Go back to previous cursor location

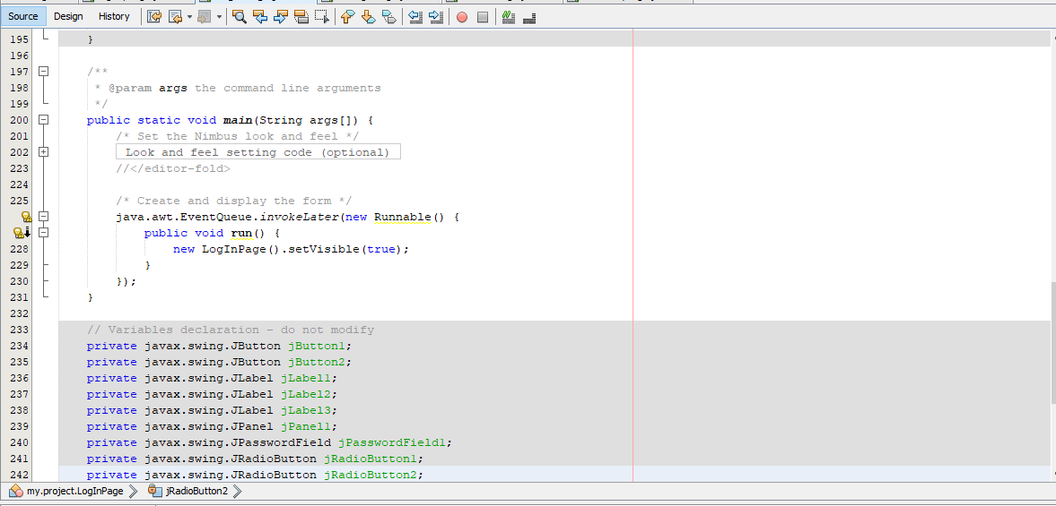pyautogui.click(x=176, y=18)
